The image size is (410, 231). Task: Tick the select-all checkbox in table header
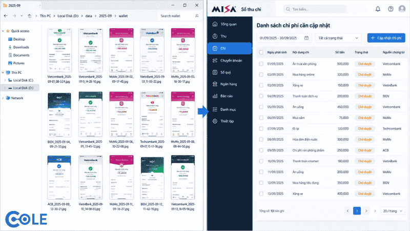(261, 52)
